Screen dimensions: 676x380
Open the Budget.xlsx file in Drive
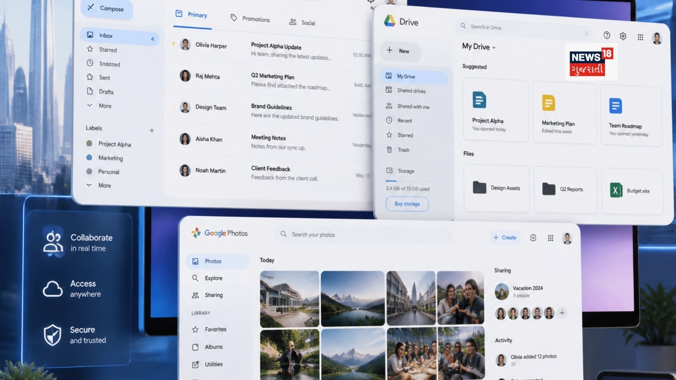point(632,191)
